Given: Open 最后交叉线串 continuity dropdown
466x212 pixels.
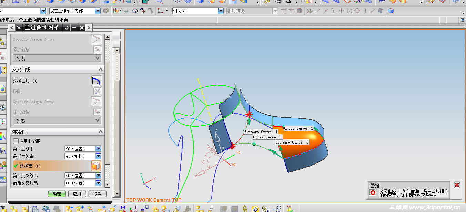Looking at the screenshot, I should coord(98,183).
